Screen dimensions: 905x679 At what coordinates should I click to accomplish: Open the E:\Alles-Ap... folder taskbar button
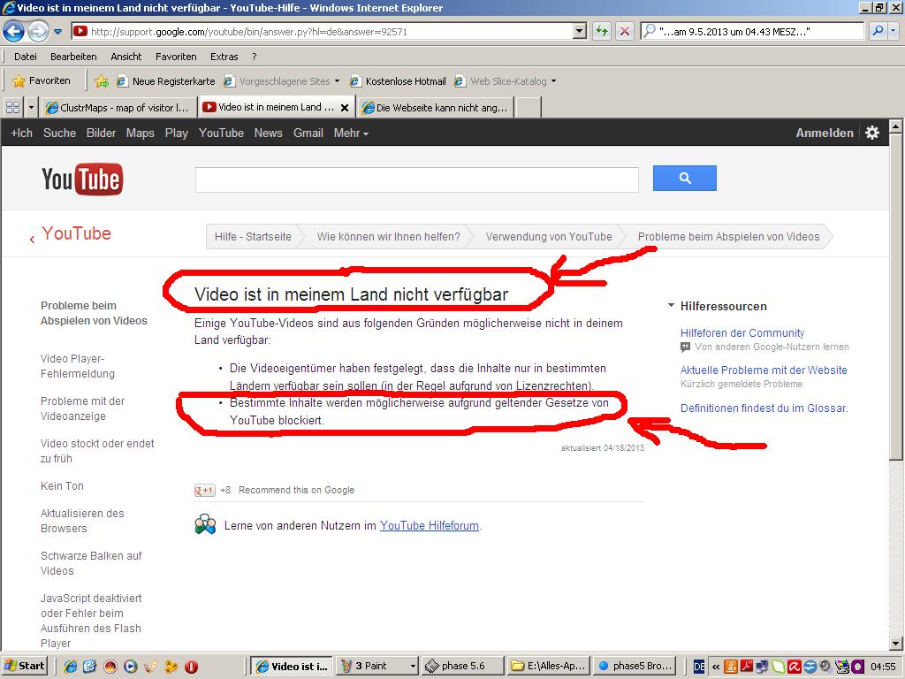(548, 667)
